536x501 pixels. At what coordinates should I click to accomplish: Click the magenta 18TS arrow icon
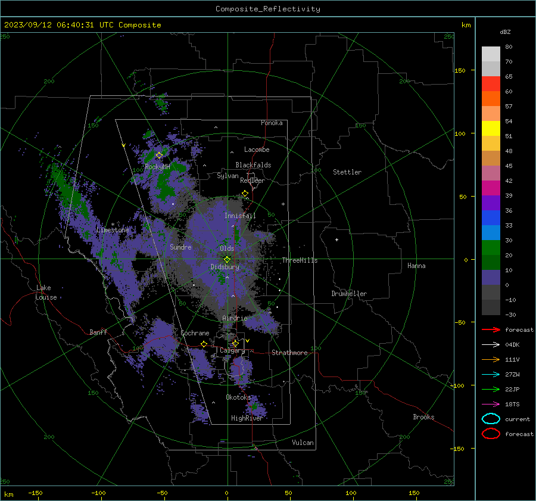click(491, 404)
